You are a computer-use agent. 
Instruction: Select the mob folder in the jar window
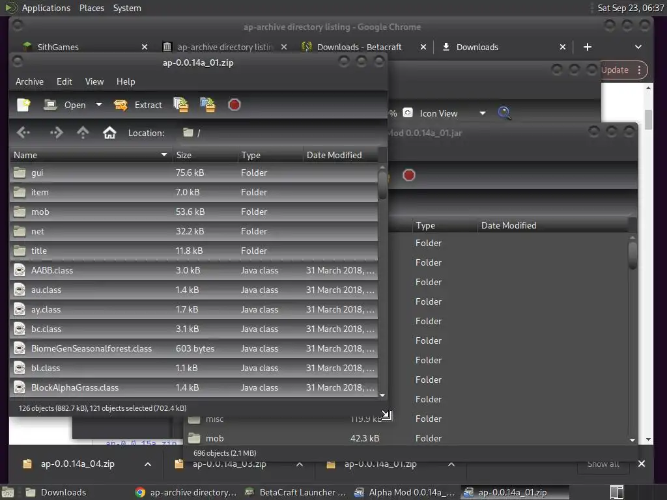coord(406,438)
